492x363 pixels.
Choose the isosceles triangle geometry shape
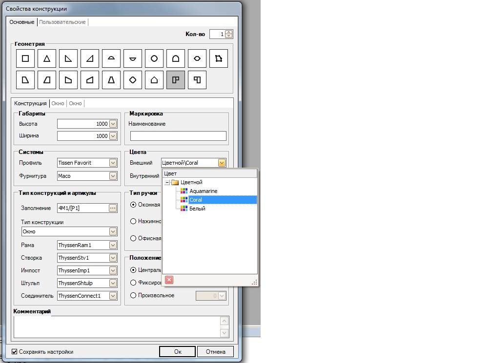(x=47, y=58)
